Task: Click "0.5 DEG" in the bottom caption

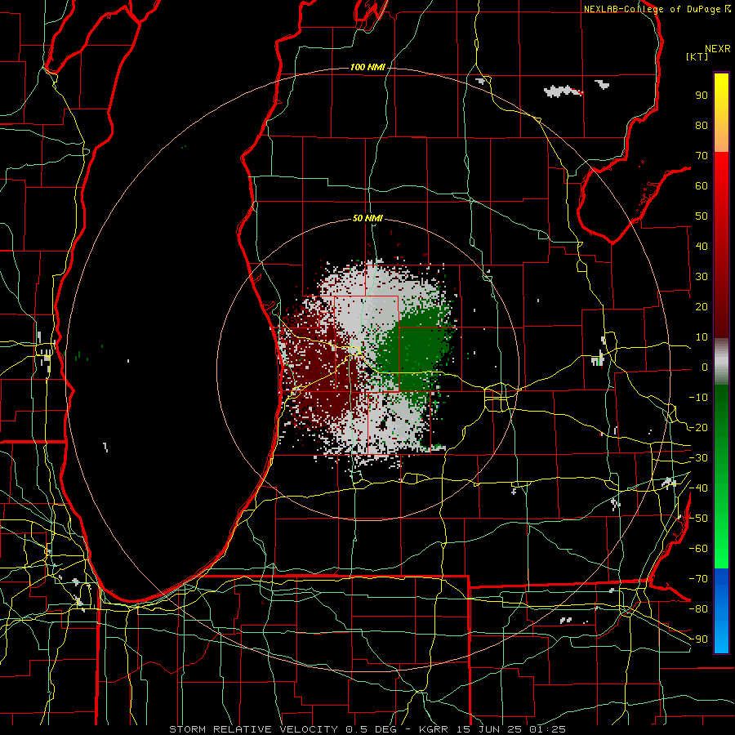Action: pyautogui.click(x=372, y=729)
